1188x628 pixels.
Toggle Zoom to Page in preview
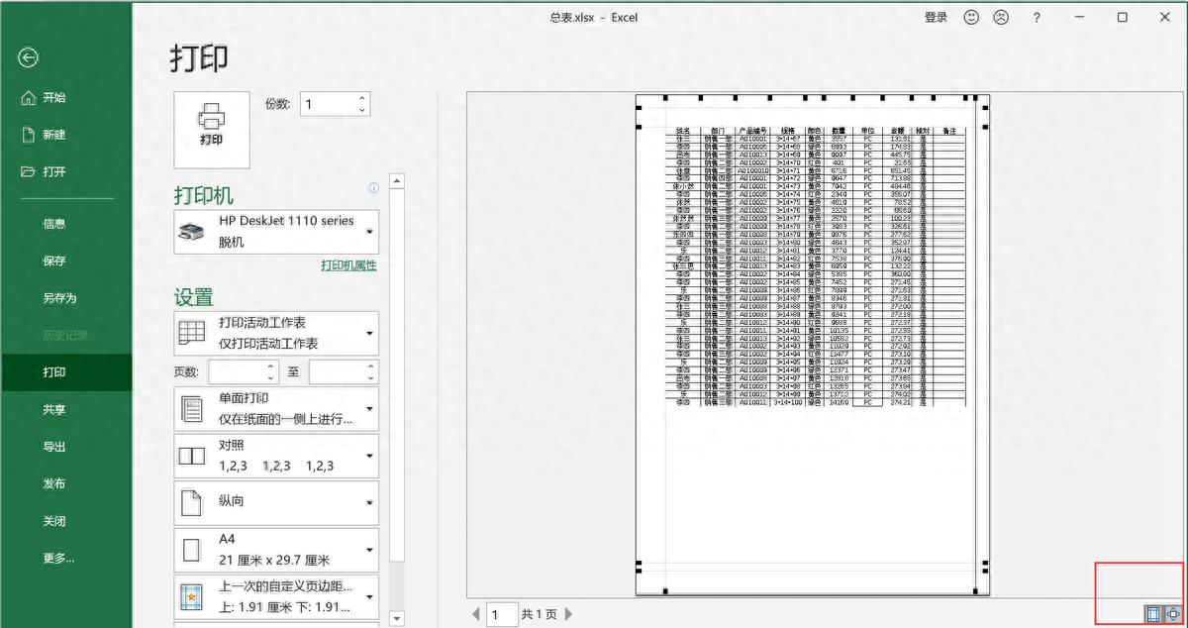click(x=1173, y=614)
